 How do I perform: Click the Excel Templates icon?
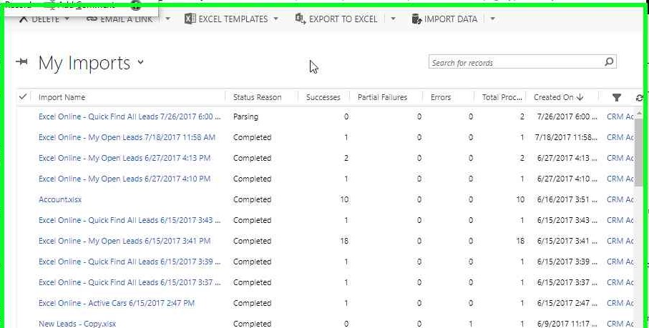pos(190,19)
